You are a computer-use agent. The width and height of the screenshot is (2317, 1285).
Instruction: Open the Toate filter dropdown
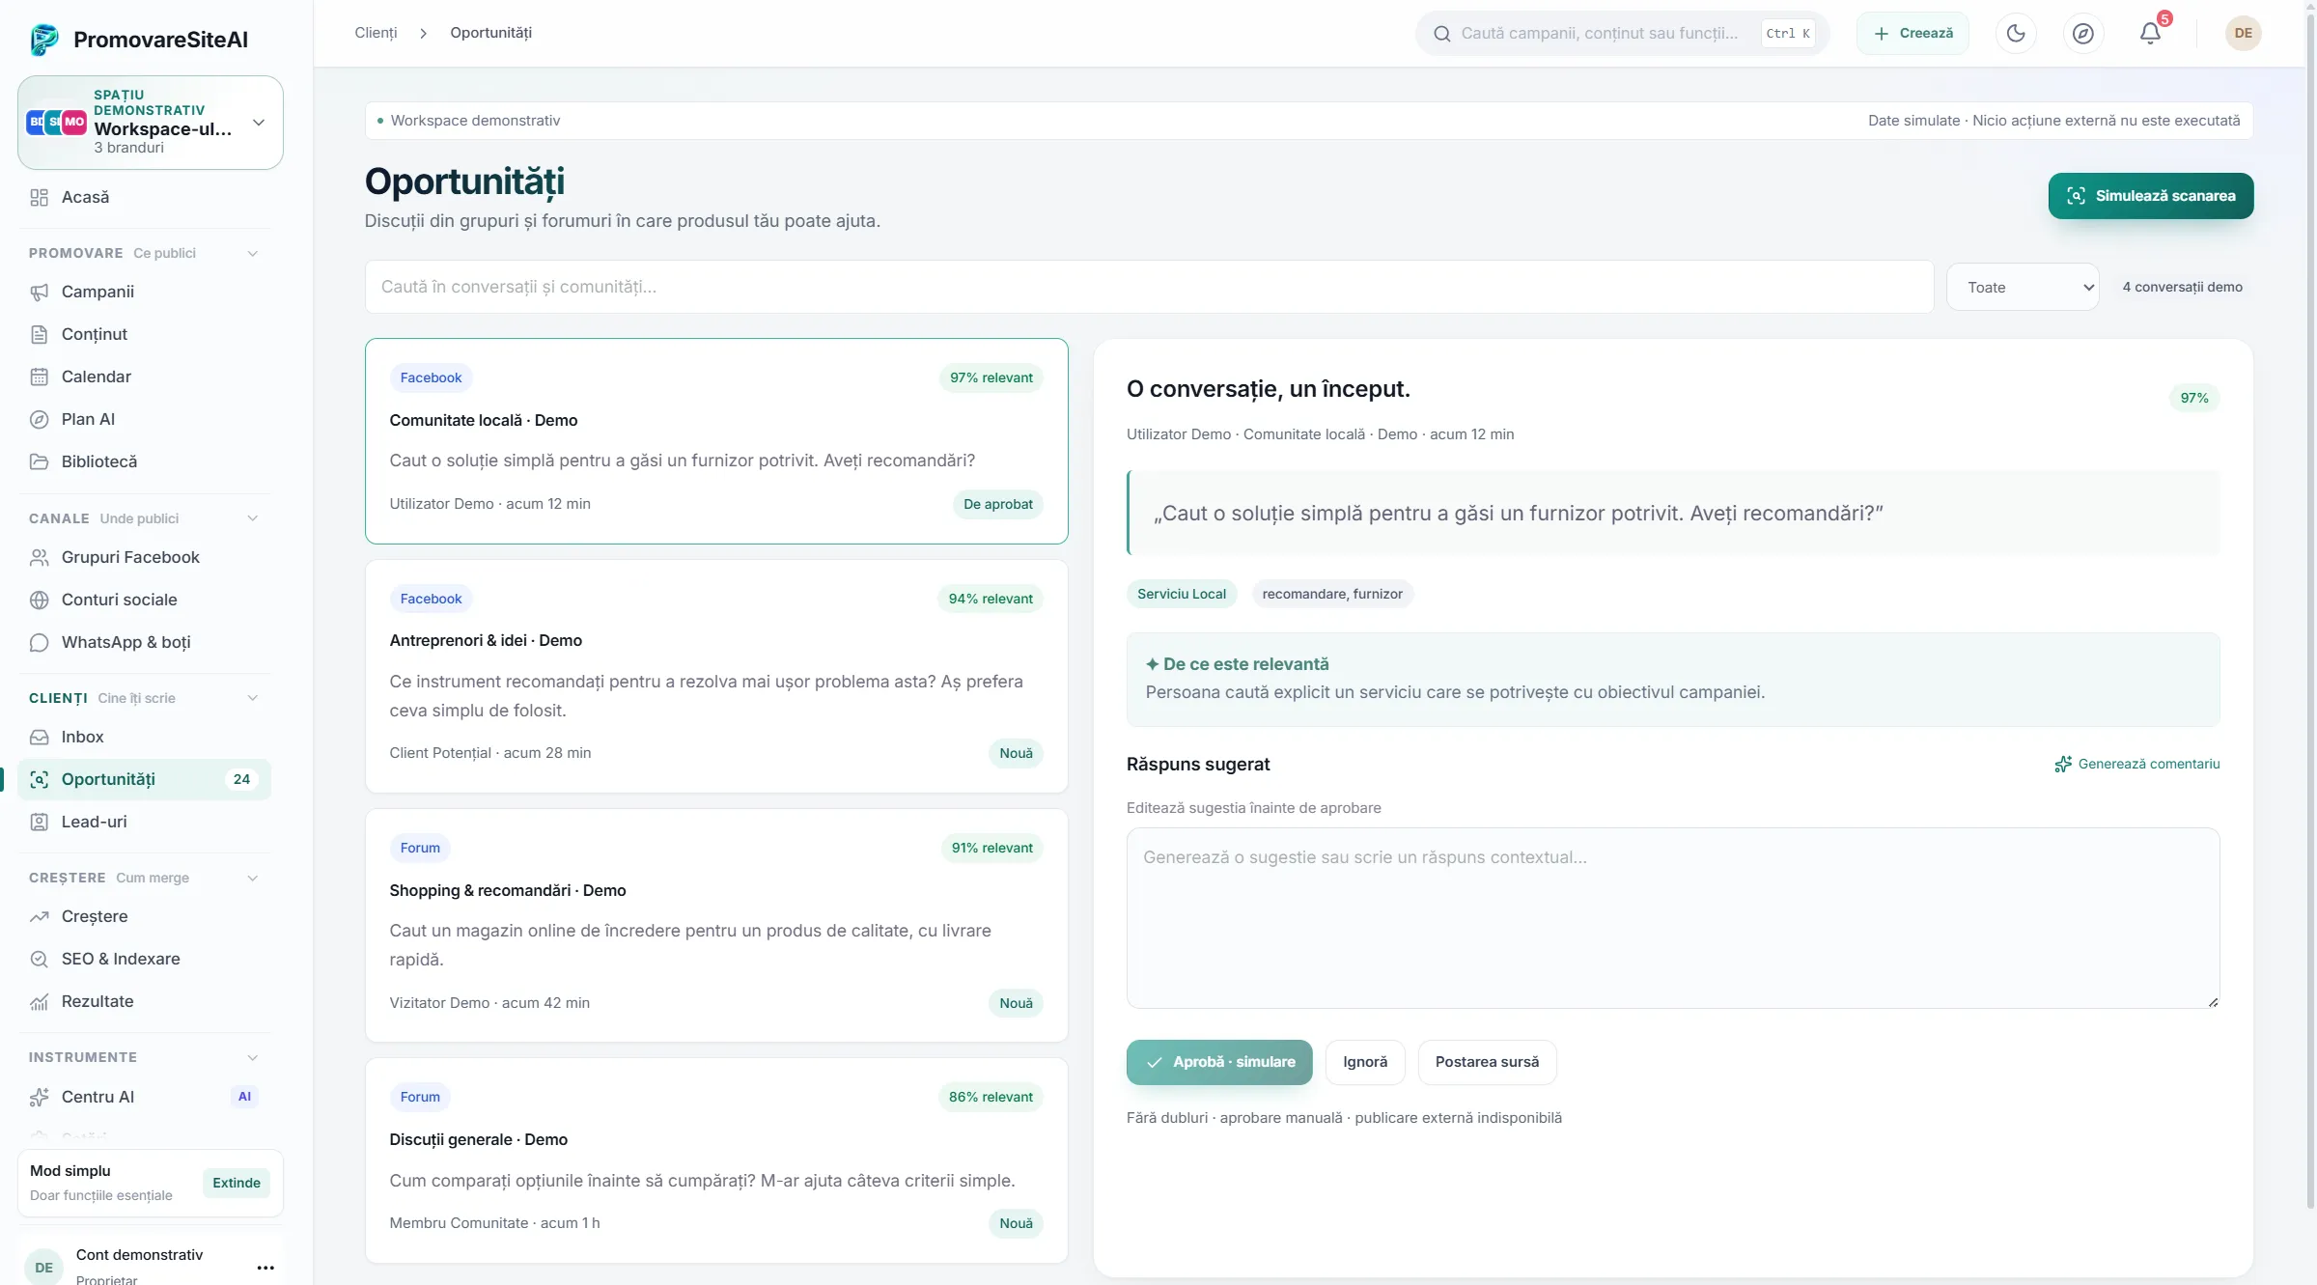tap(2023, 287)
